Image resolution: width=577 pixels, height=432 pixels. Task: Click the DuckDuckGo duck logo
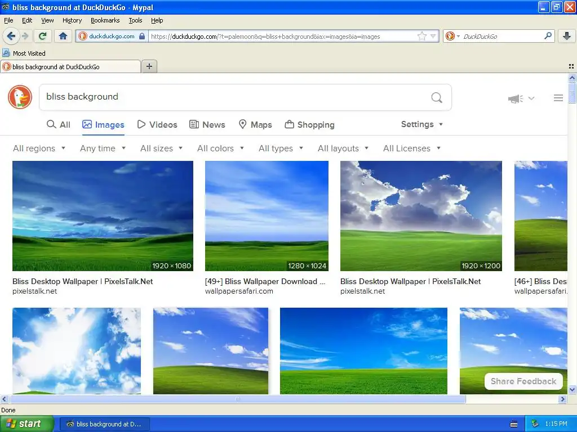point(20,97)
